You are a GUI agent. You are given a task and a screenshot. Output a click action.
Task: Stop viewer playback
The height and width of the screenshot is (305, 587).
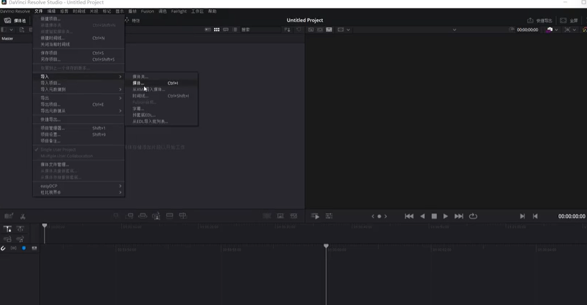434,216
